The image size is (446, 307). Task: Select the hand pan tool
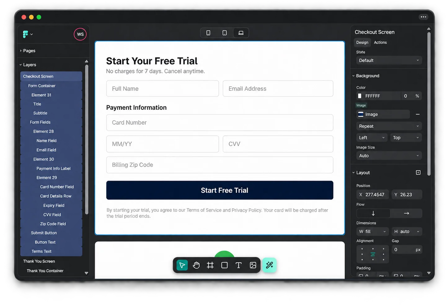coord(196,265)
